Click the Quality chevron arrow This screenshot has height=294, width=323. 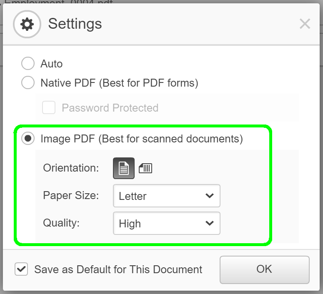coord(210,223)
